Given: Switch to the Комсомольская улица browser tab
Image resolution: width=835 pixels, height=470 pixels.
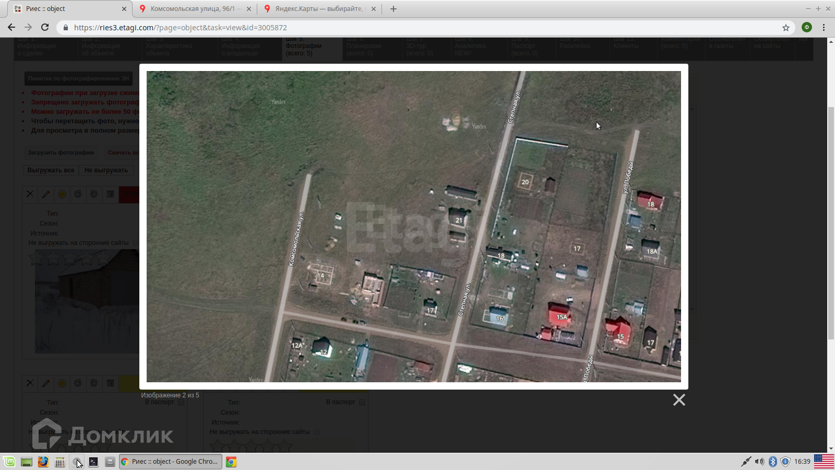Looking at the screenshot, I should pyautogui.click(x=194, y=9).
